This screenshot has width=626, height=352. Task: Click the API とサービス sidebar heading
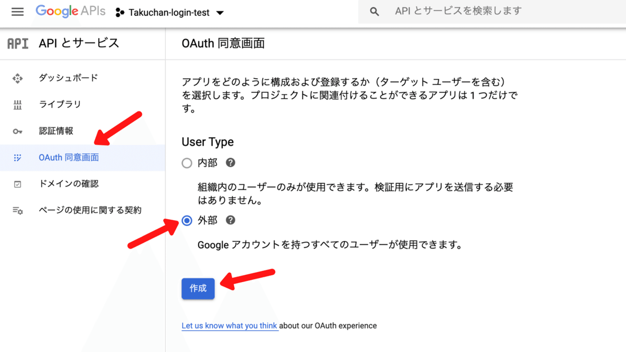pos(79,43)
